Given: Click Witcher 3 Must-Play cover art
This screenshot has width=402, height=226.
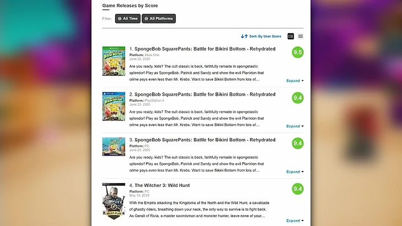Looking at the screenshot, I should (x=114, y=201).
